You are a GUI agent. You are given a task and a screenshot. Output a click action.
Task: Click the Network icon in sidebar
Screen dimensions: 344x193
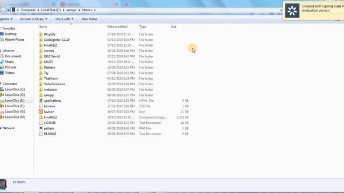click(1, 128)
